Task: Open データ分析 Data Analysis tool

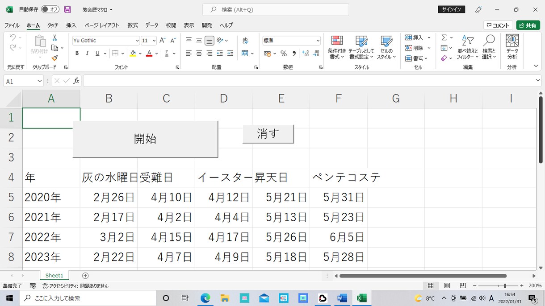Action: point(512,47)
